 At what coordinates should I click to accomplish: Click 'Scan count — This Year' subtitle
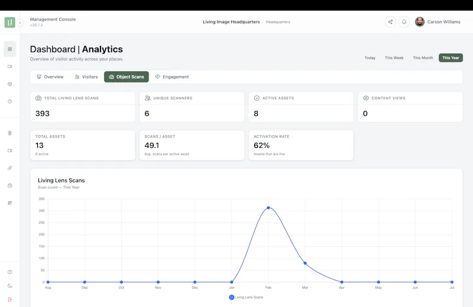(x=59, y=187)
